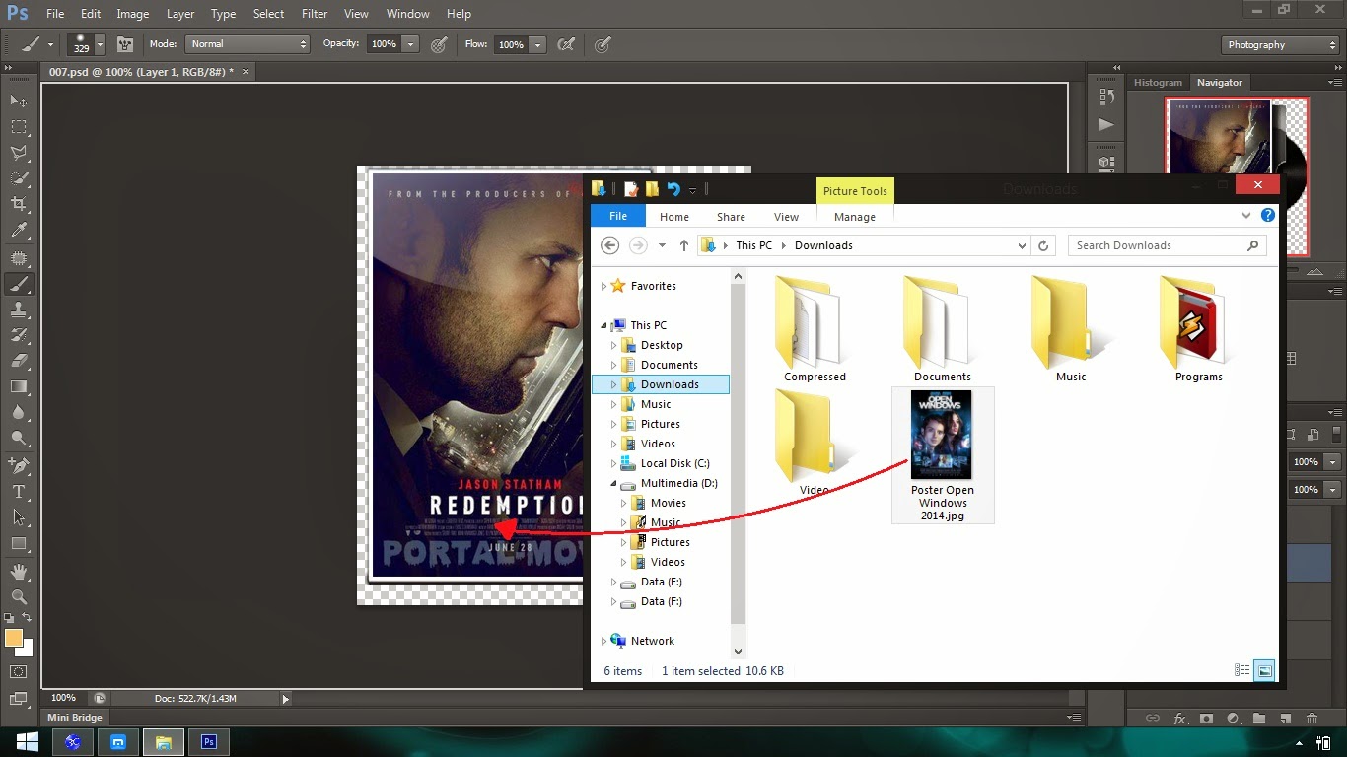Open the Filter menu
Image resolution: width=1347 pixels, height=757 pixels.
pos(315,14)
